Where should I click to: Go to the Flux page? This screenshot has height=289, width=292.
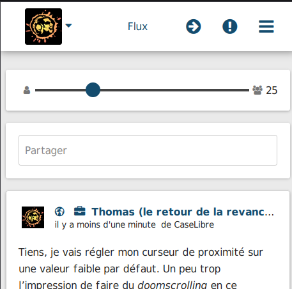(x=137, y=27)
